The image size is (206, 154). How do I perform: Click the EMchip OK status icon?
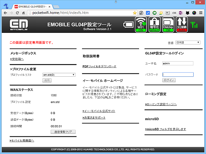pos(168,24)
